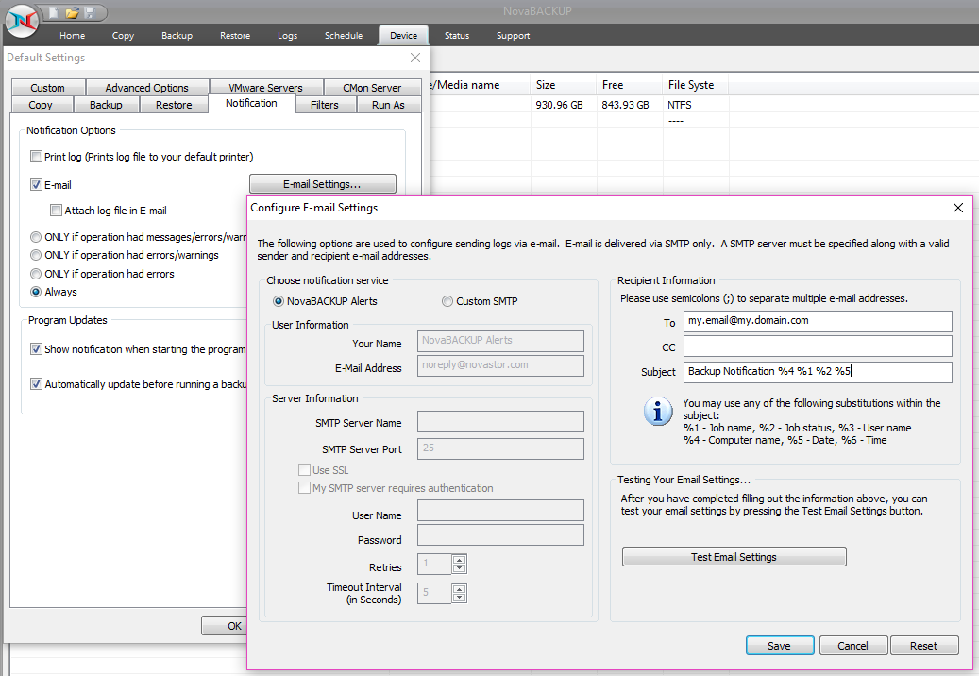Click the Free column header in device list
The width and height of the screenshot is (979, 676).
coord(630,85)
